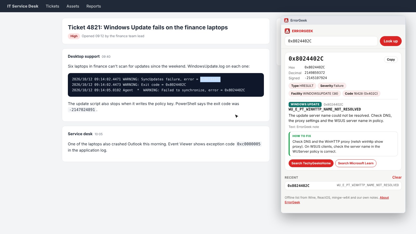Select recent entry 0x8024402C
Viewport: 416px width, 234px height.
343,186
